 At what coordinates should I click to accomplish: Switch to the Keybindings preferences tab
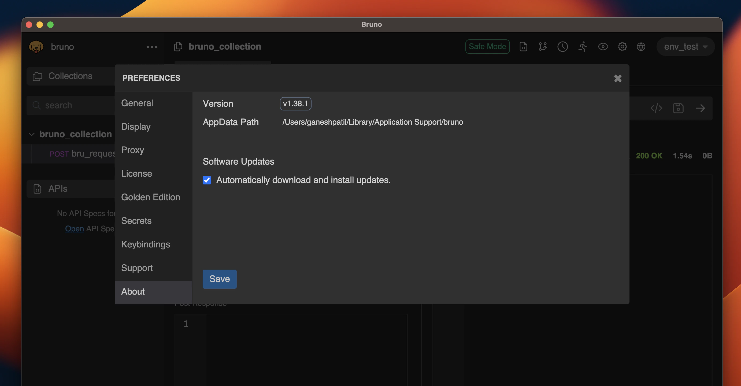146,244
